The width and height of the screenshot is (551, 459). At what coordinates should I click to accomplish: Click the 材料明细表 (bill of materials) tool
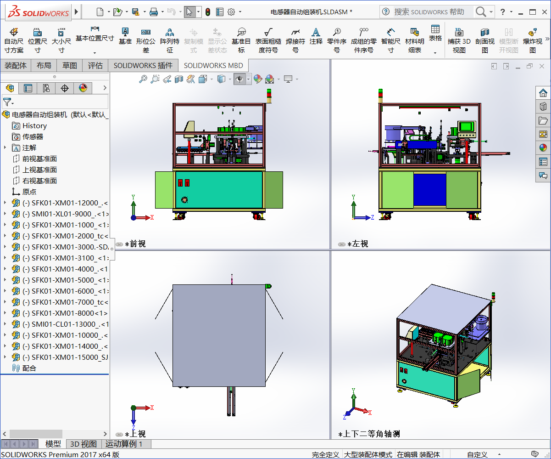coord(415,40)
